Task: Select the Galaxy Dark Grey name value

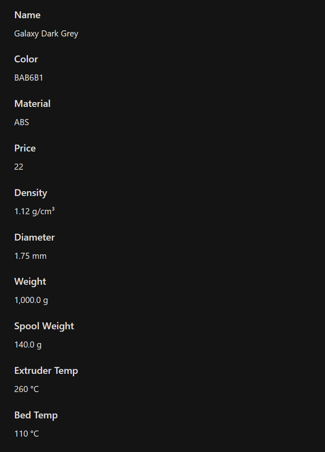Action: (46, 34)
